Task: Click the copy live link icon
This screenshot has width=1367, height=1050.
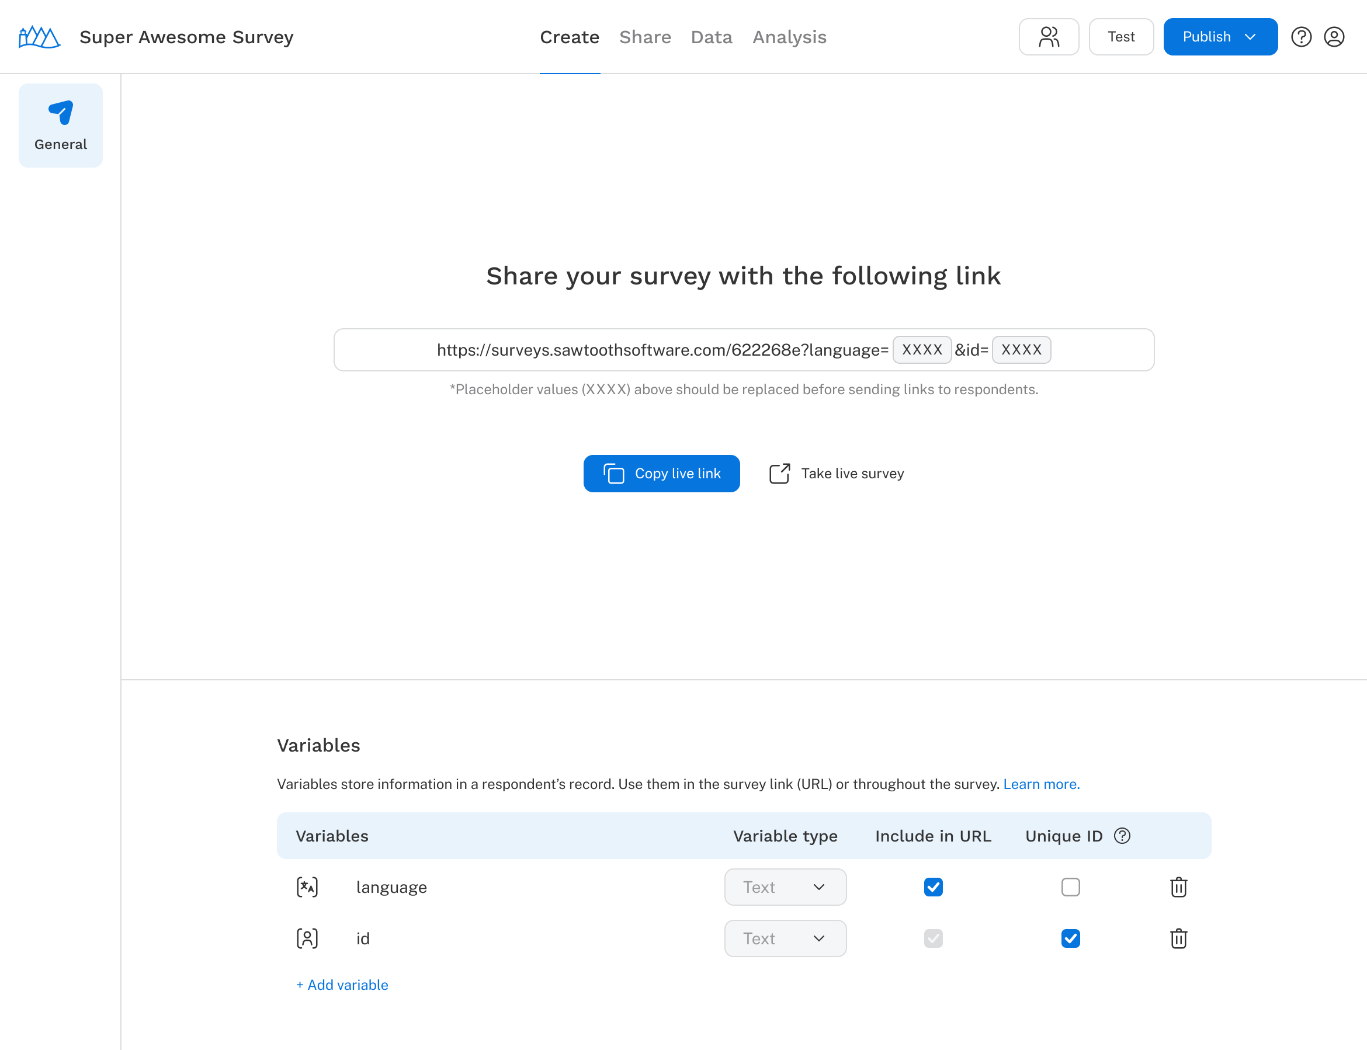Action: coord(613,473)
